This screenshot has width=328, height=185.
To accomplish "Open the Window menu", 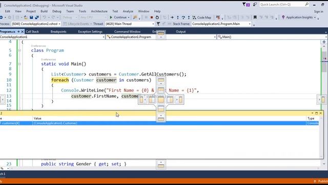I will 143,11.
